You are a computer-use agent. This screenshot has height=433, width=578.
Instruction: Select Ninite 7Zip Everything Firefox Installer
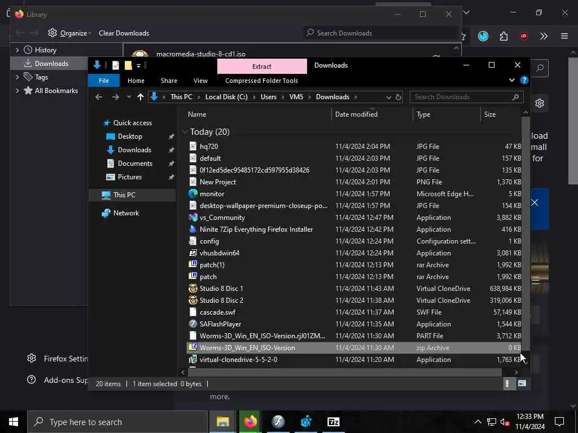pos(354,229)
